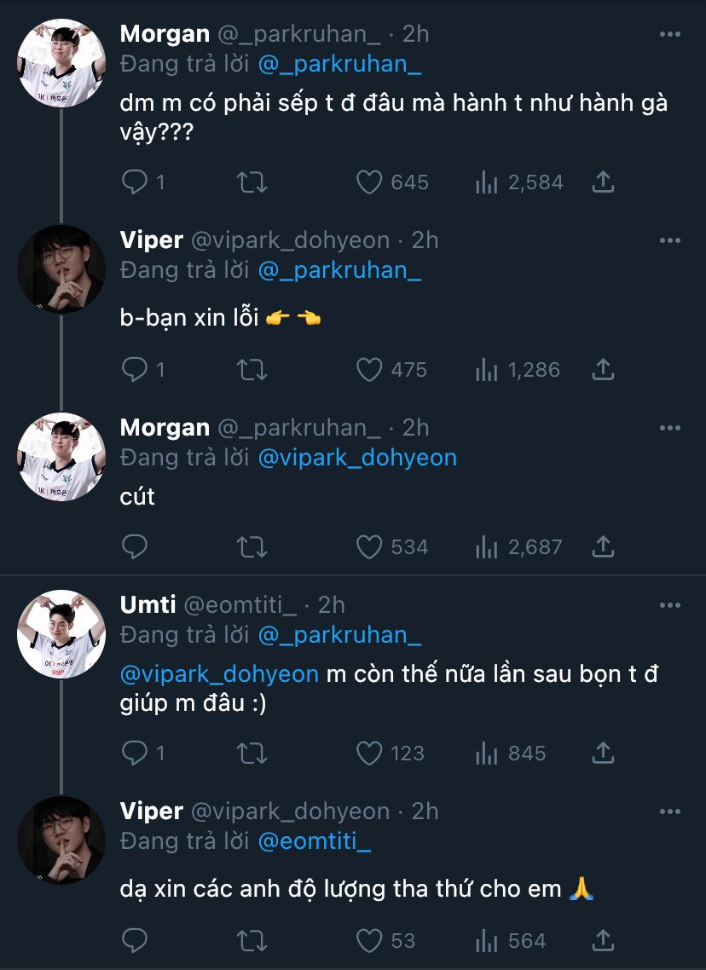This screenshot has height=970, width=706.
Task: Like Morgan's 'cút' tweet with 534 likes
Action: pyautogui.click(x=368, y=546)
